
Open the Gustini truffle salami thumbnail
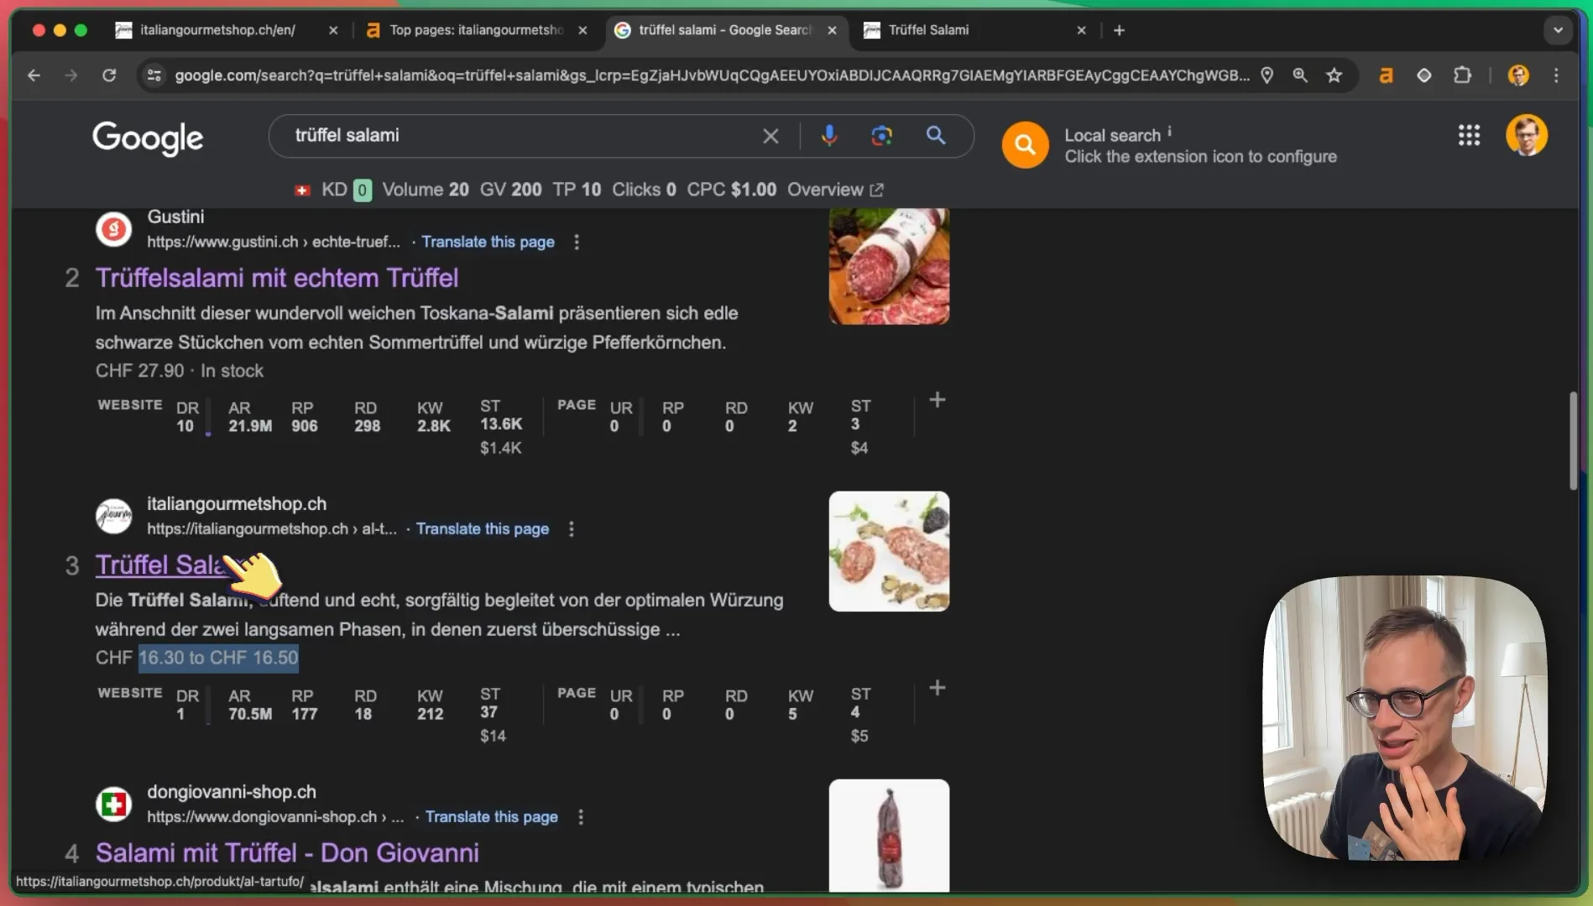click(889, 267)
